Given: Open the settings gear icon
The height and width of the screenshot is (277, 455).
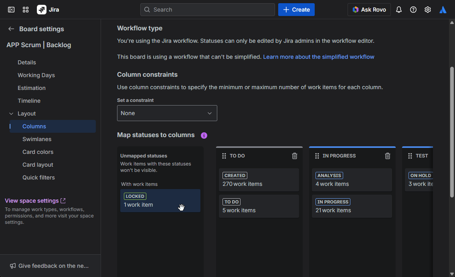Looking at the screenshot, I should click(x=428, y=10).
